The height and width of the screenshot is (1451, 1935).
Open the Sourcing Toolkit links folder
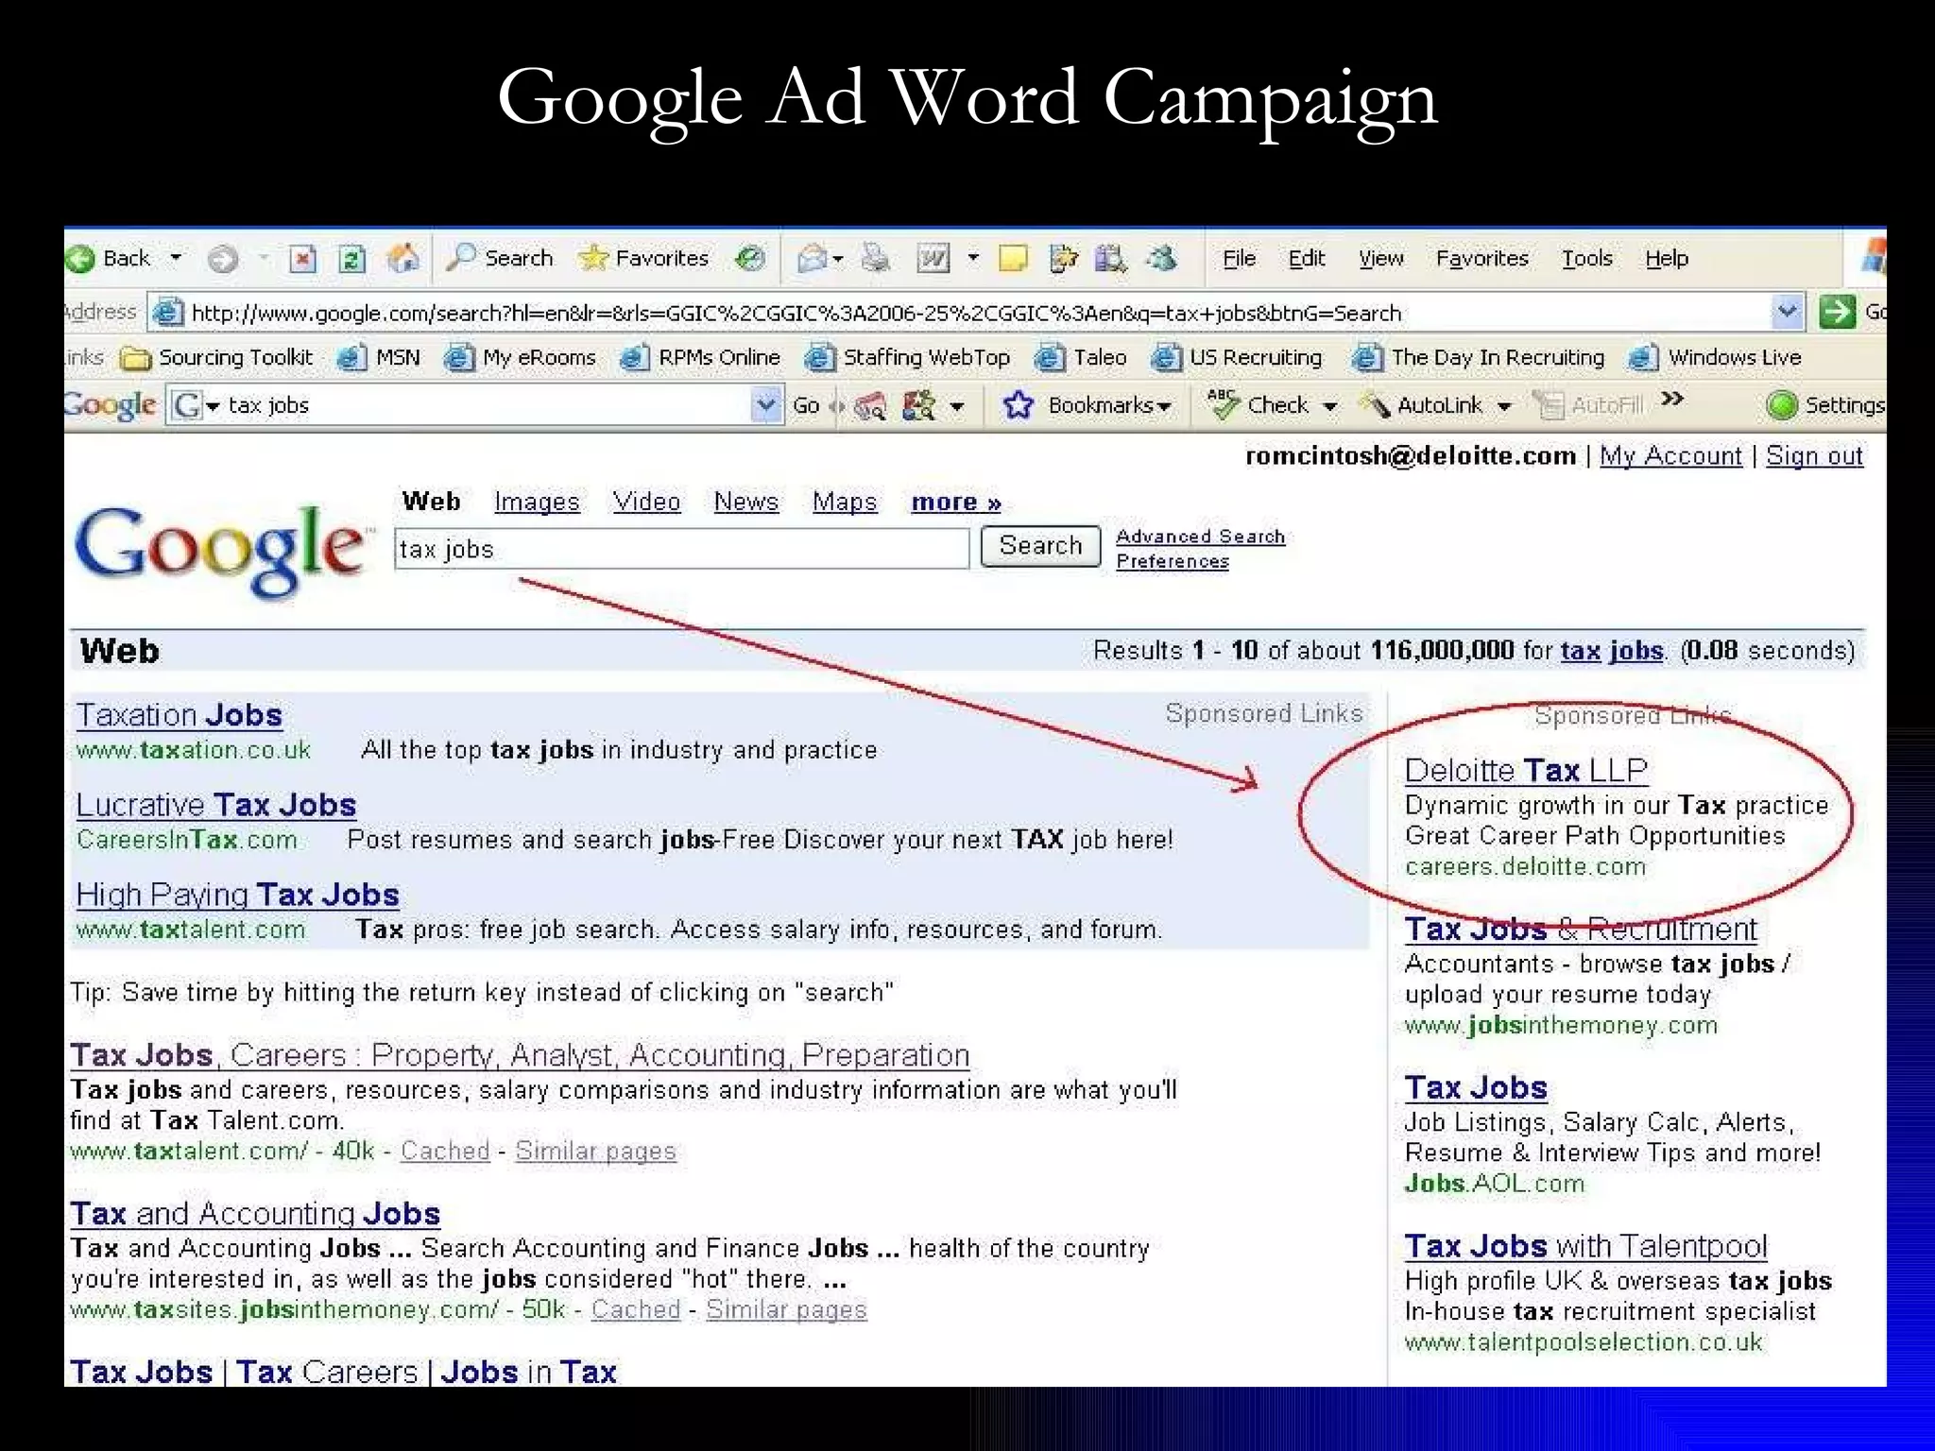point(217,358)
